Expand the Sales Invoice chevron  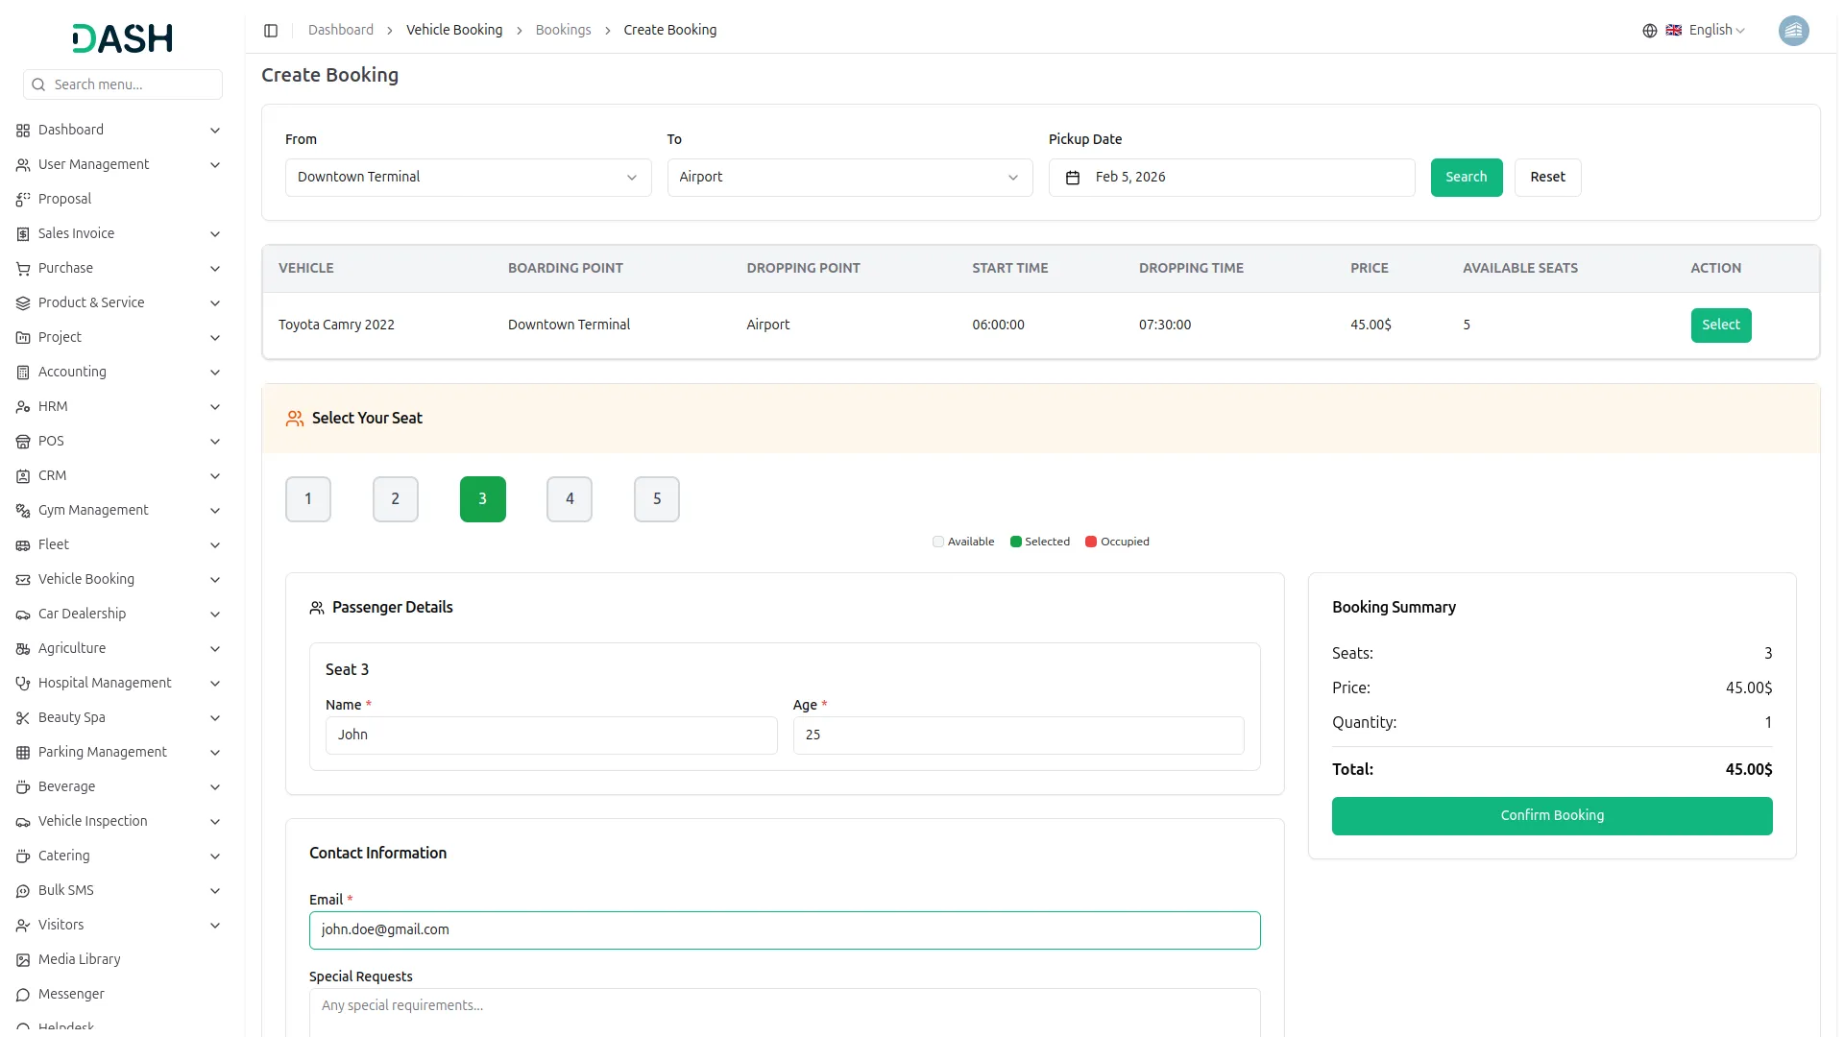(215, 234)
